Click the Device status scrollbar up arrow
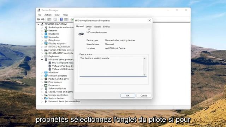Screen dimensions: 226x127 144,58
